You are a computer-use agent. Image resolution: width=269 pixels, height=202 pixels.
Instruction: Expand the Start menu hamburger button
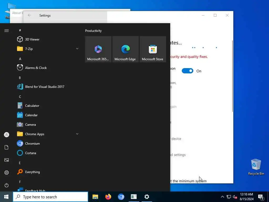7,31
